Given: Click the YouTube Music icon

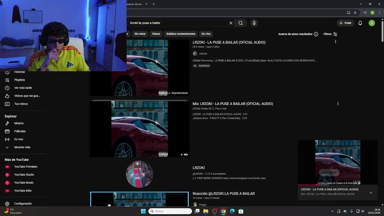Looking at the screenshot, I should click(x=7, y=183).
